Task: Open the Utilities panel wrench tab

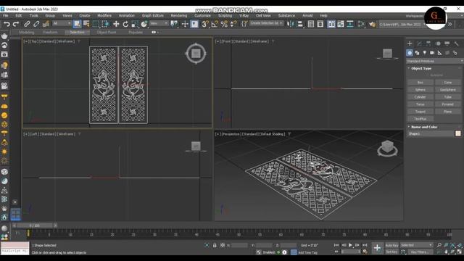Action: pos(456,43)
